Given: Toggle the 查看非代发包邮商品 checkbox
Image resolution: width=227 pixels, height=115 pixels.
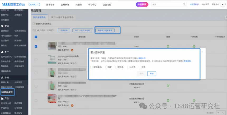Looking at the screenshot, I should tap(34, 23).
